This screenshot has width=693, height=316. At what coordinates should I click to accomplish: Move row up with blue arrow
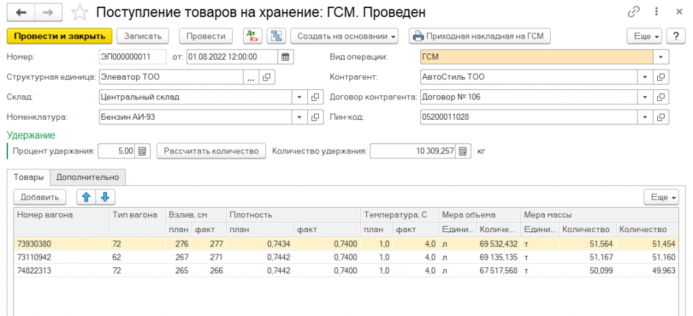85,197
